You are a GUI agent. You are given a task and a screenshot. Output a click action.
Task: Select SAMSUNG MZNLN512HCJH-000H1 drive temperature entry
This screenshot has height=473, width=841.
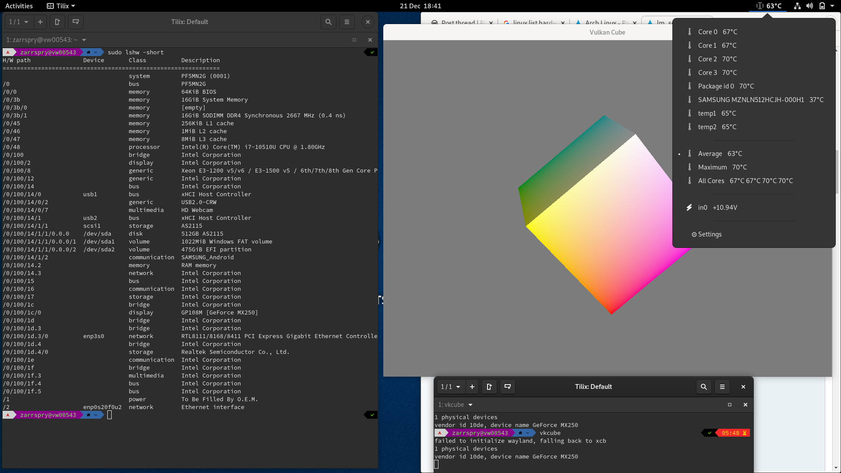pos(753,100)
